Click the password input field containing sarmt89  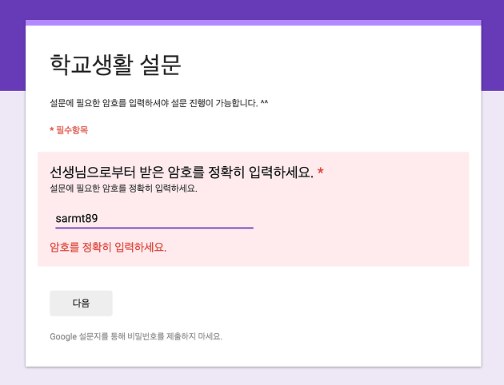coord(154,219)
